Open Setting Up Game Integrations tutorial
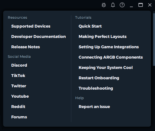Viewport: 155px width, 131px height. point(109,47)
